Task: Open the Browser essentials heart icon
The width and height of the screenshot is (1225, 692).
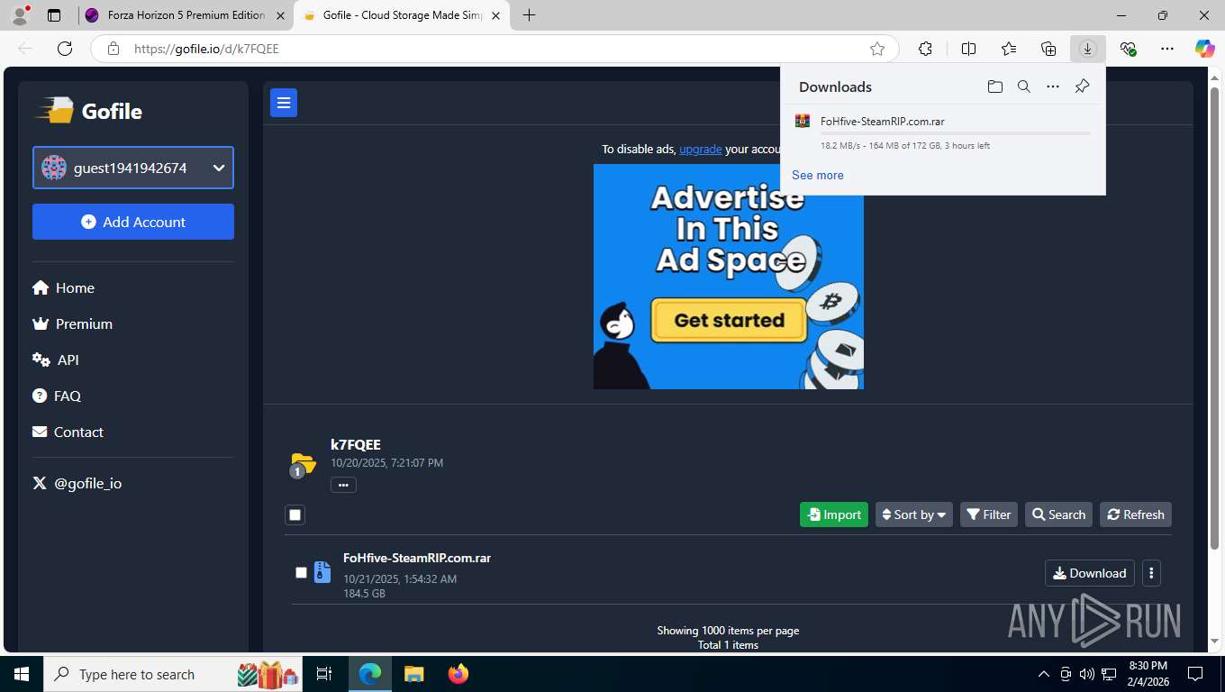Action: pyautogui.click(x=1128, y=49)
